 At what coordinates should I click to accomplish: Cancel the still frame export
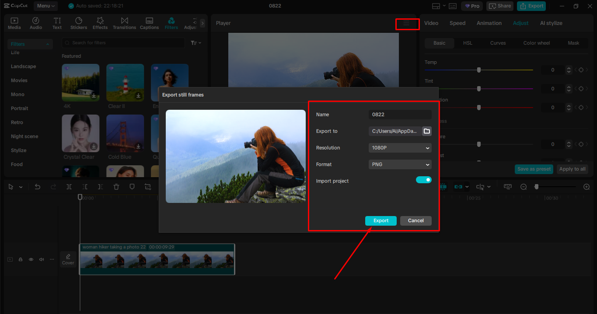415,220
